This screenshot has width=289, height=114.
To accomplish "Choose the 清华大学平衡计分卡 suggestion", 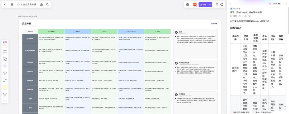I will pyautogui.click(x=262, y=112).
